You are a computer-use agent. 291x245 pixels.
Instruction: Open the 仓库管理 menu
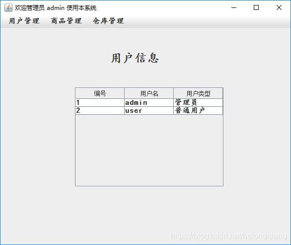[108, 21]
